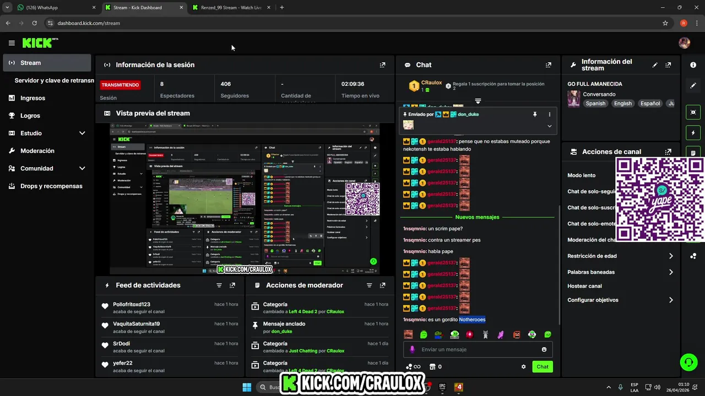
Task: Expand the Comunidad sidebar section chevron
Action: [82, 168]
